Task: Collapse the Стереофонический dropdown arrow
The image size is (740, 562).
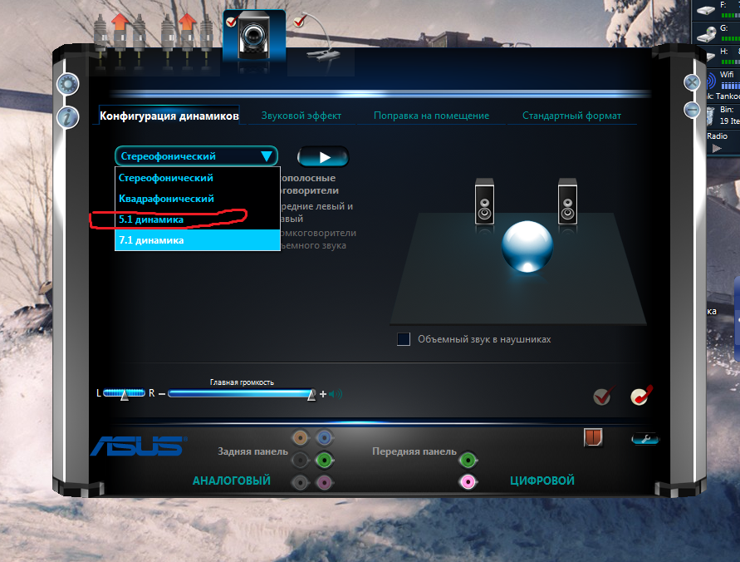Action: [x=266, y=156]
